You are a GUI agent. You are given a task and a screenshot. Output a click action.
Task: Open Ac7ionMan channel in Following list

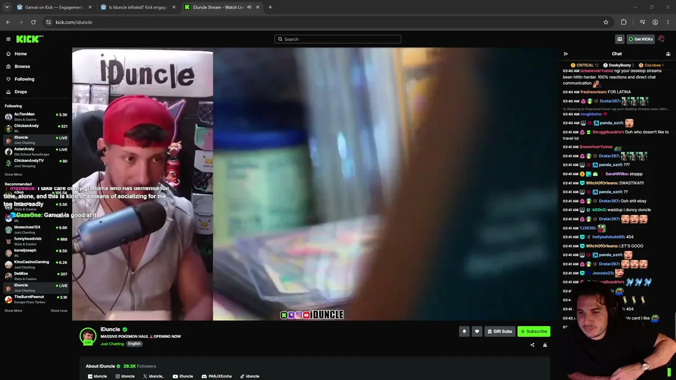[36, 117]
